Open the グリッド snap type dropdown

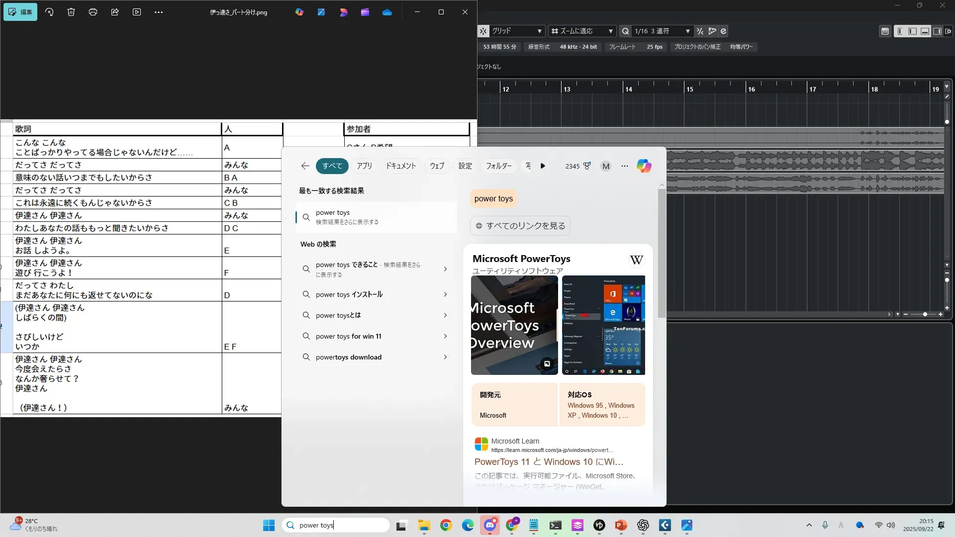tap(517, 31)
